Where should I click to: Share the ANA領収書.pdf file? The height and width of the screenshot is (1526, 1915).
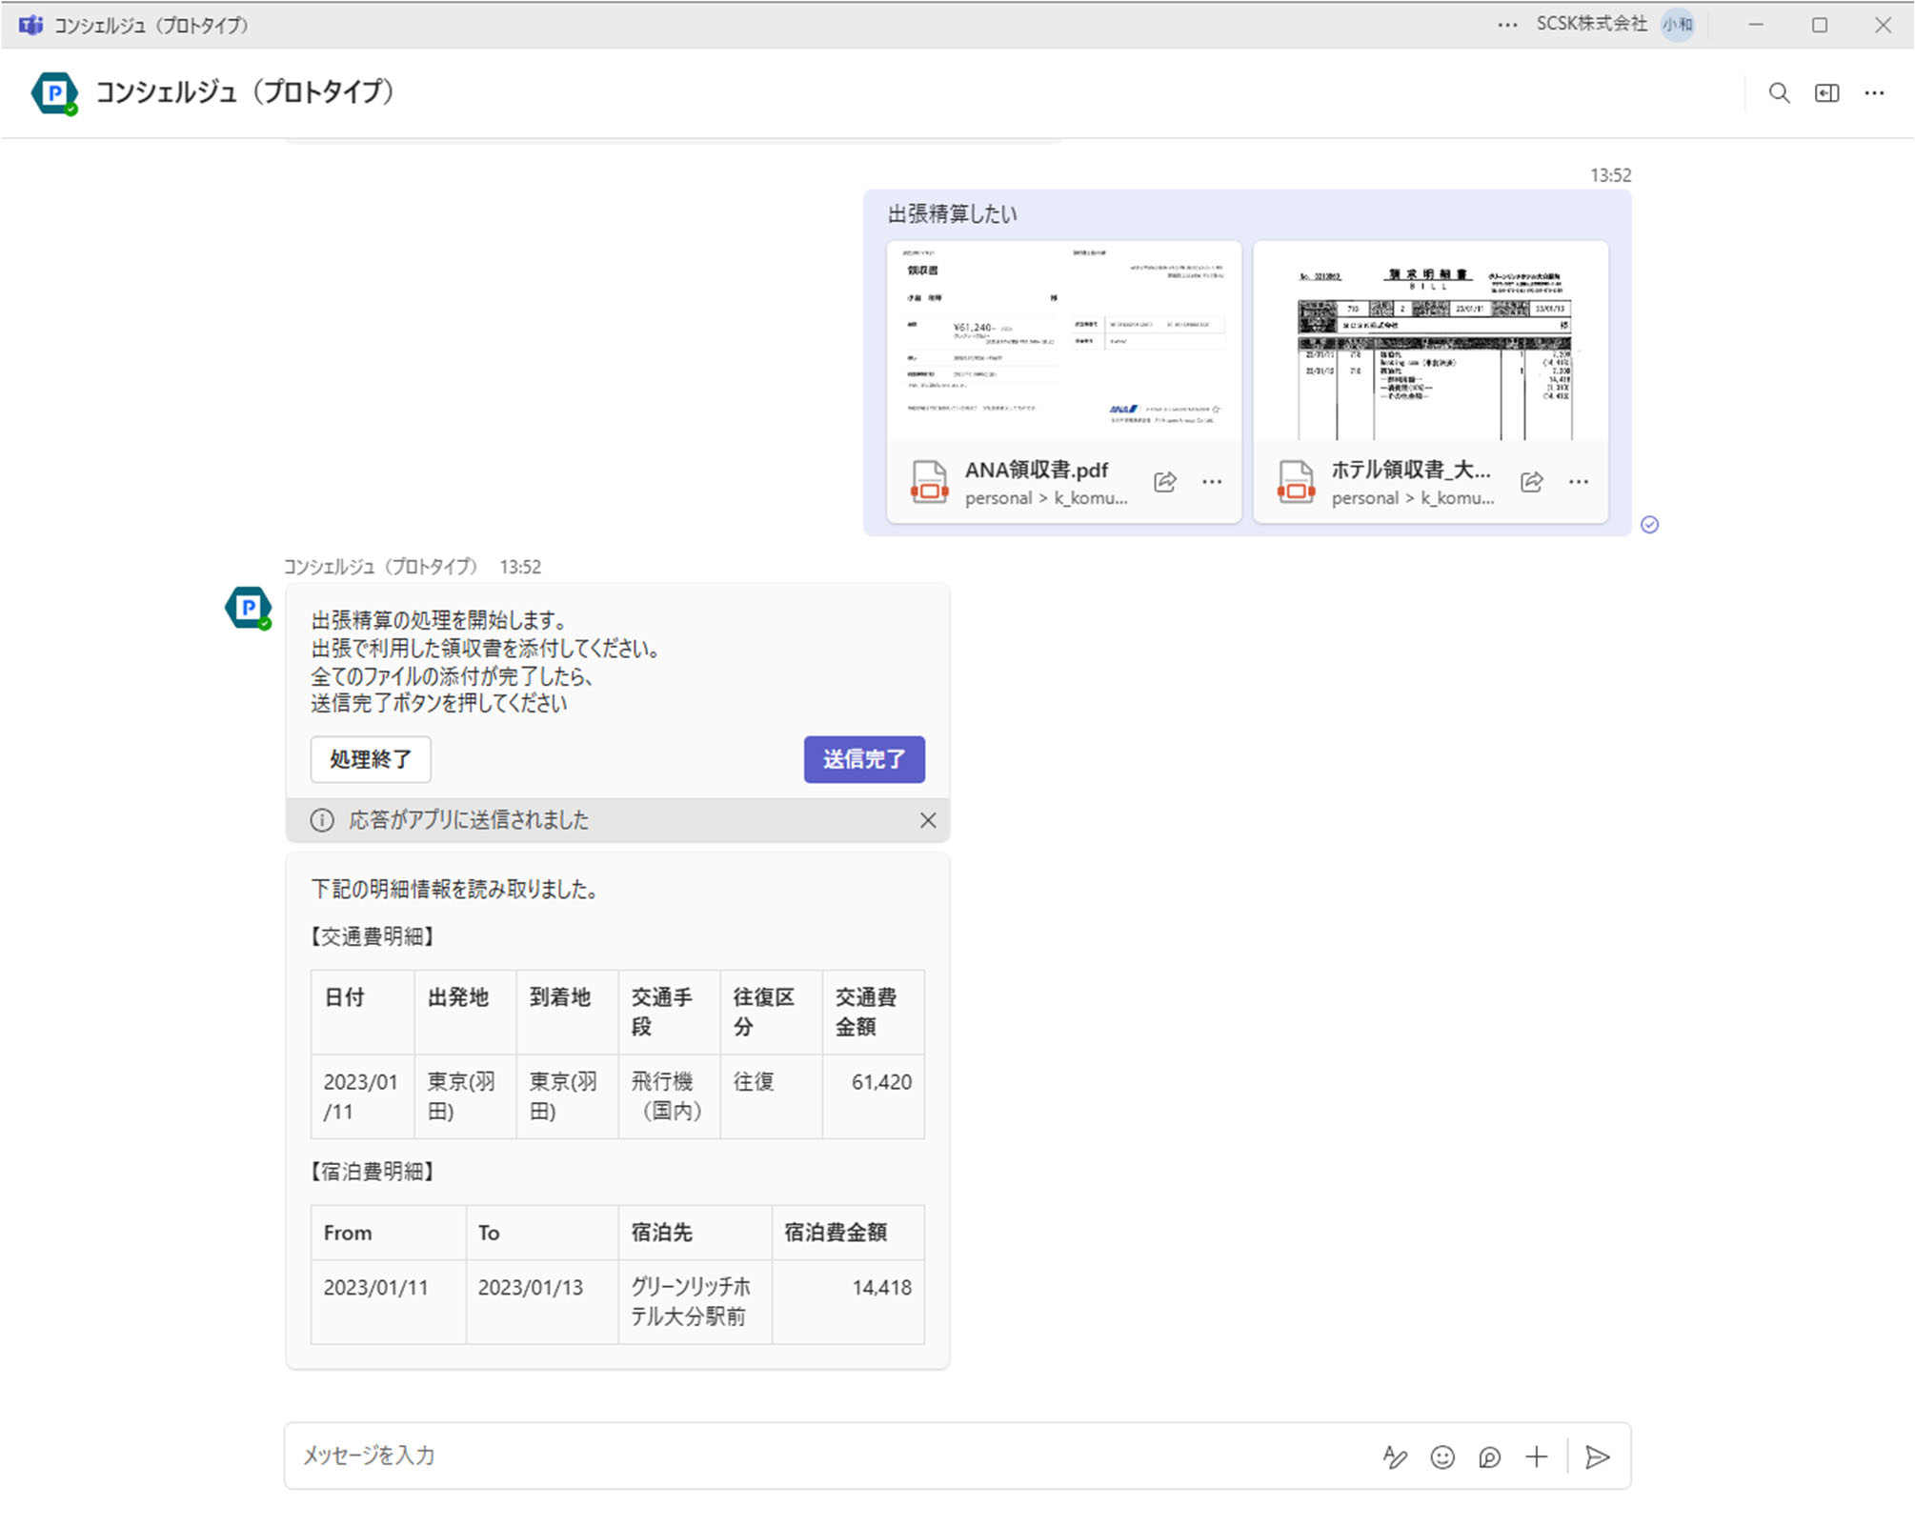[x=1164, y=482]
